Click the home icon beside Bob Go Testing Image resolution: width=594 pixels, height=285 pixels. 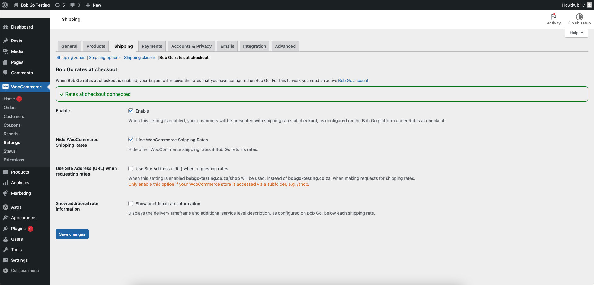pos(16,5)
